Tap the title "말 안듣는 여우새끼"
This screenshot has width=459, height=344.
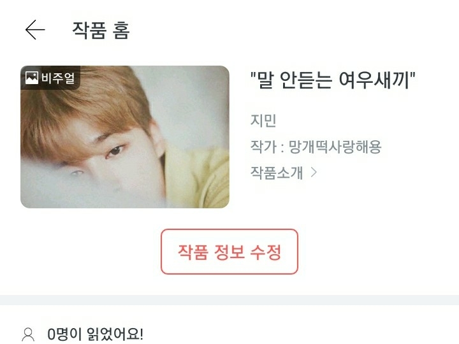click(x=333, y=80)
